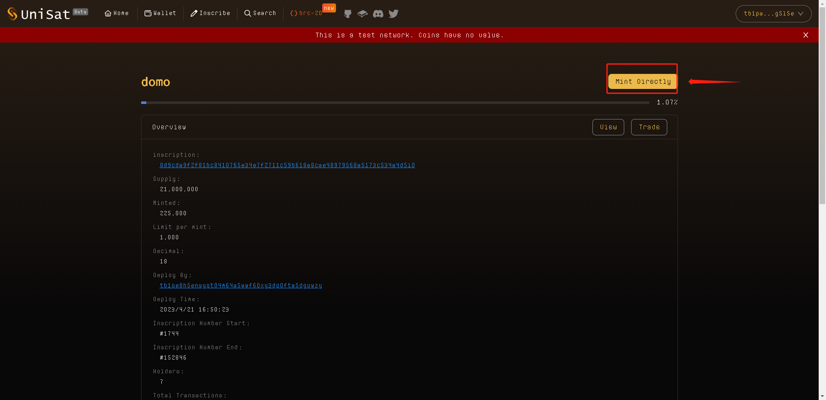Click the View button in Overview
This screenshot has width=826, height=400.
click(608, 127)
